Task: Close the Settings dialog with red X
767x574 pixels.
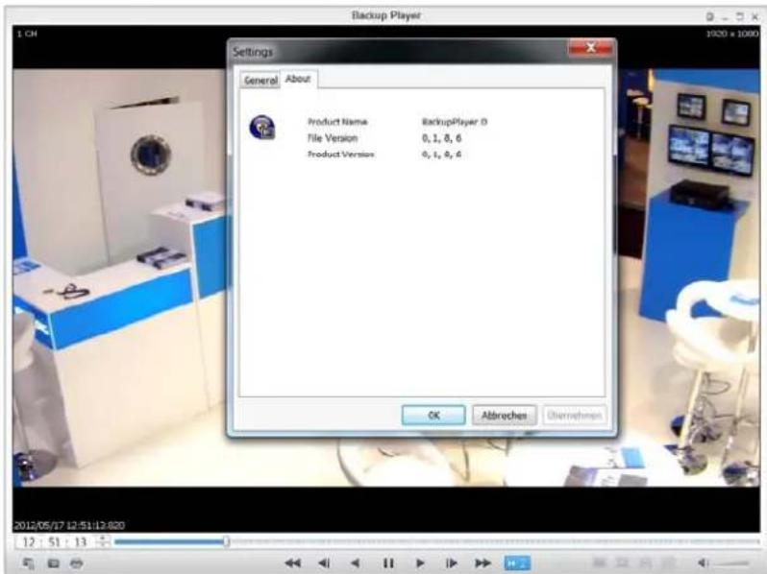Action: pos(590,48)
